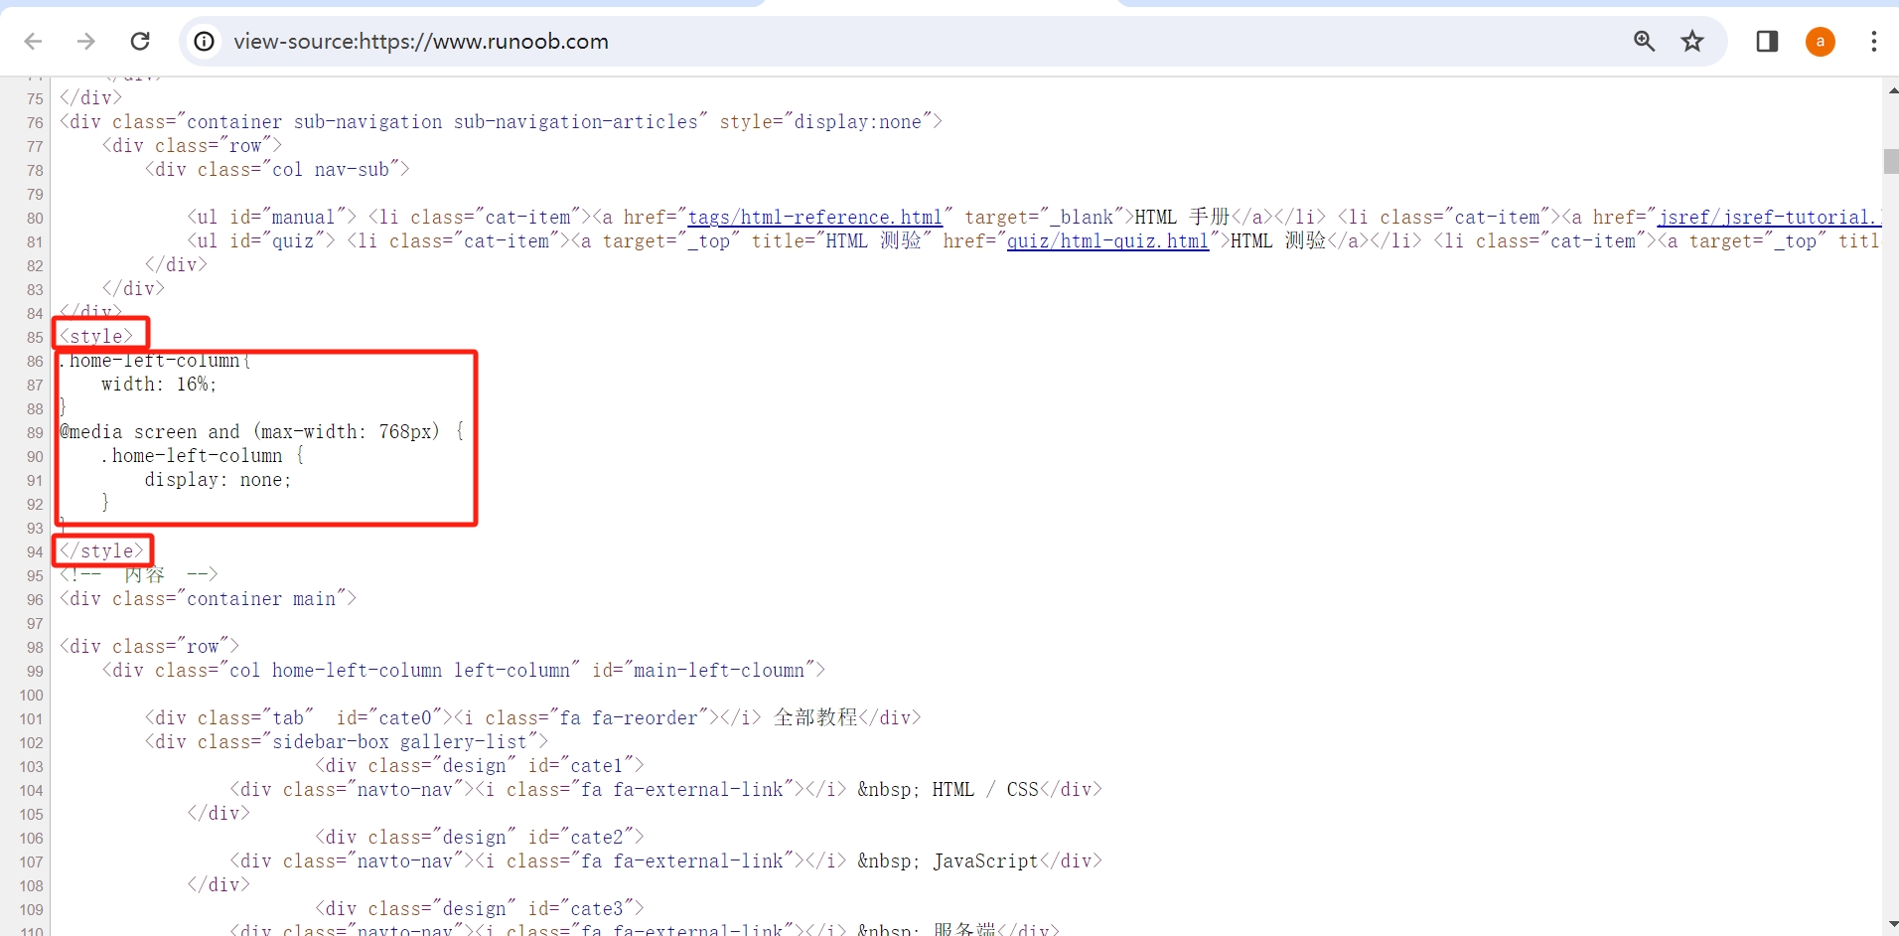1899x936 pixels.
Task: Click the closing </style> tag line
Action: (102, 551)
